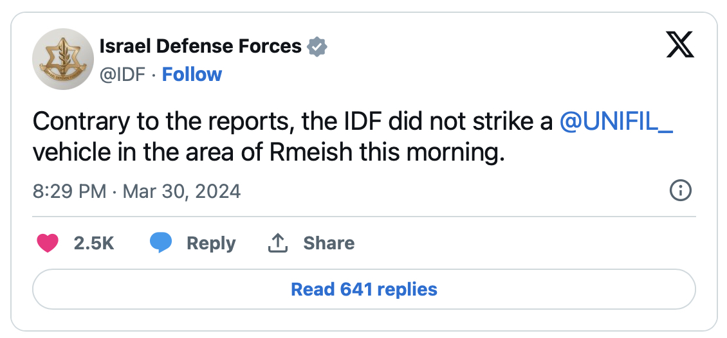
Task: Open the Twitter info circle icon
Action: (680, 190)
